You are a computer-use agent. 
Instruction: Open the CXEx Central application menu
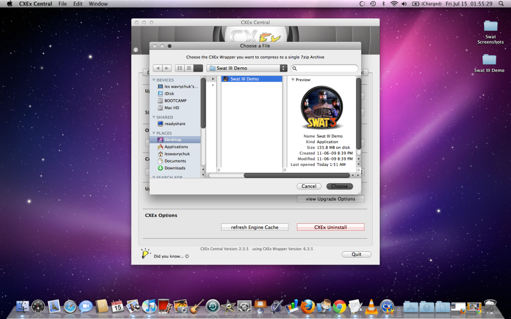[35, 4]
